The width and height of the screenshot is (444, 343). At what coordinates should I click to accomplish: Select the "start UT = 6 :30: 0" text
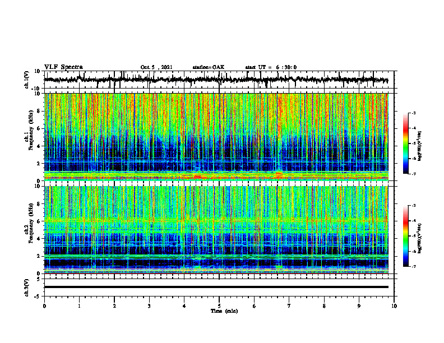click(x=271, y=67)
